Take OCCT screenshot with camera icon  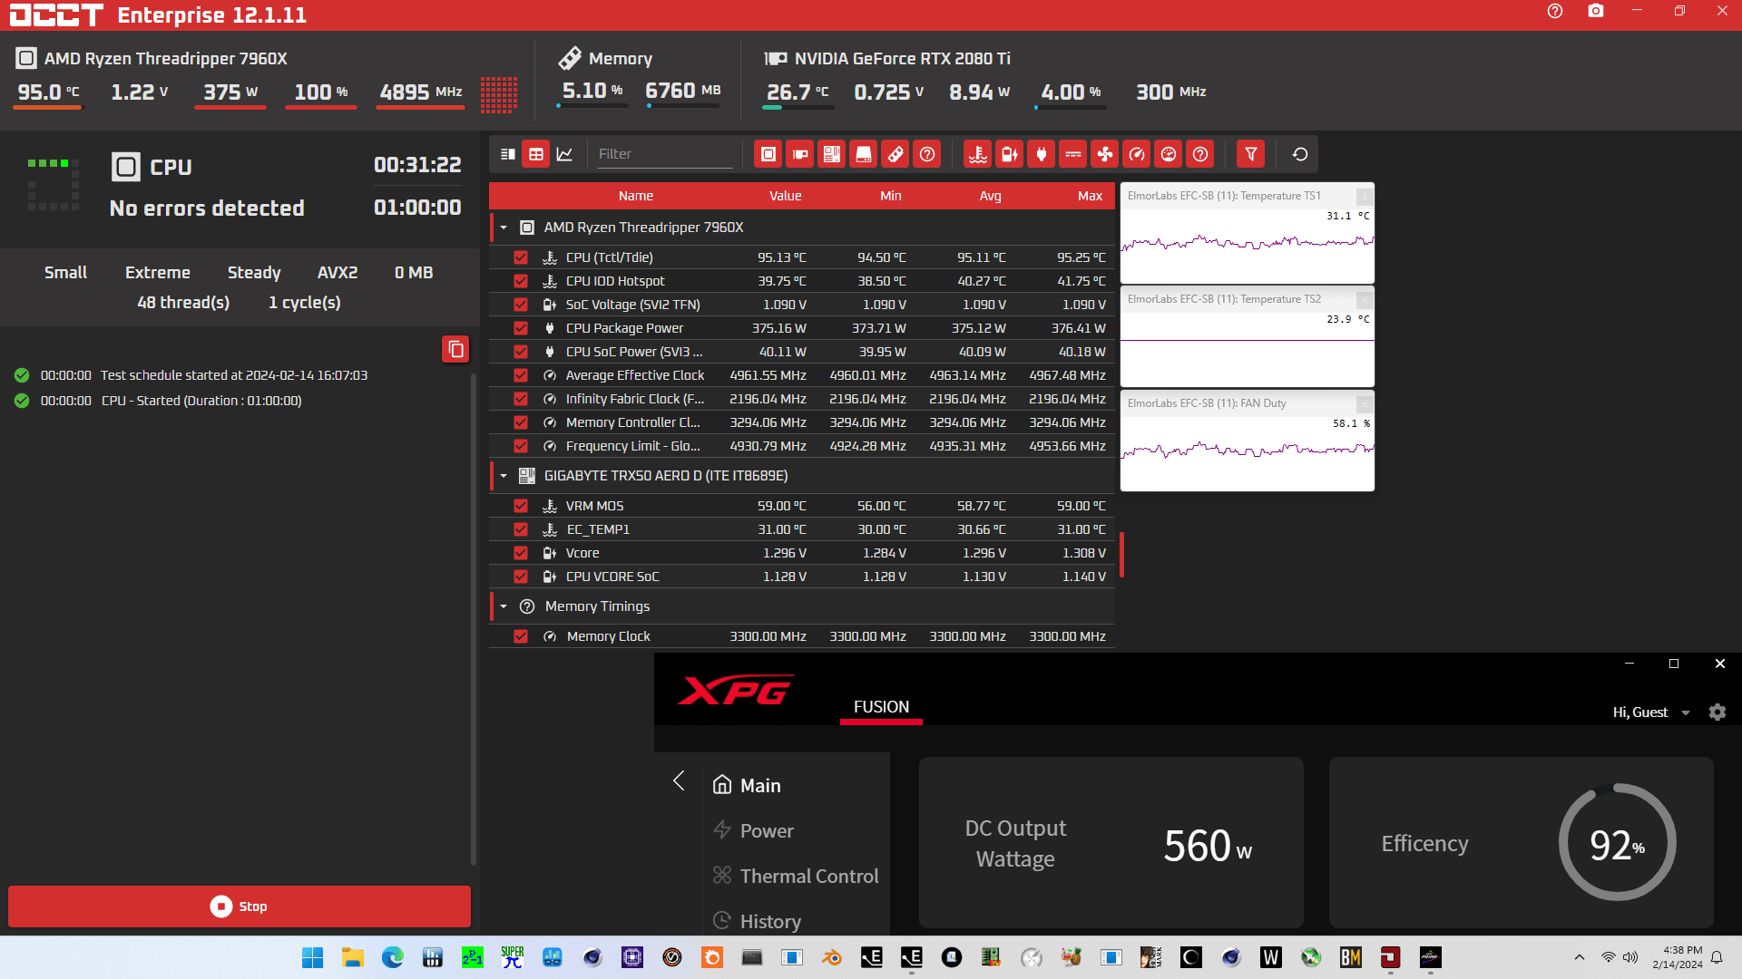pos(1596,11)
